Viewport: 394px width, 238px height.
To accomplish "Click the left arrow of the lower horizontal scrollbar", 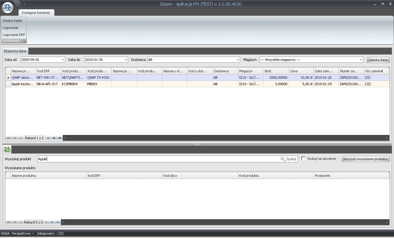I will pyautogui.click(x=63, y=222).
